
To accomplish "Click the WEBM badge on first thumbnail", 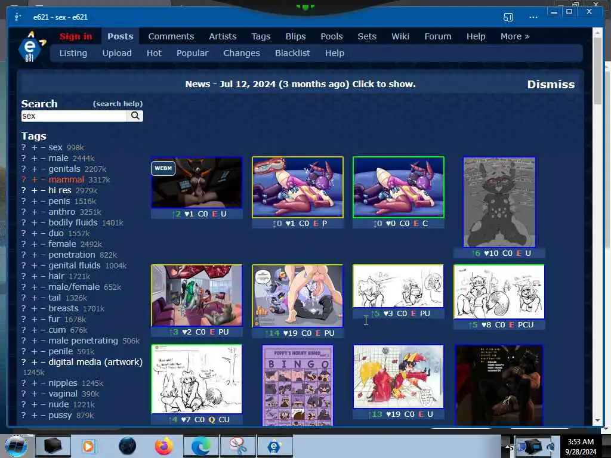I will click(x=163, y=168).
